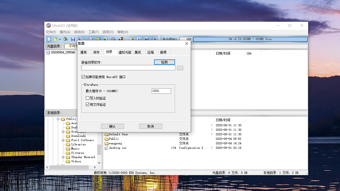Disable the 用文件验证 checkbox
Image resolution: width=340 pixels, height=191 pixels.
point(88,104)
